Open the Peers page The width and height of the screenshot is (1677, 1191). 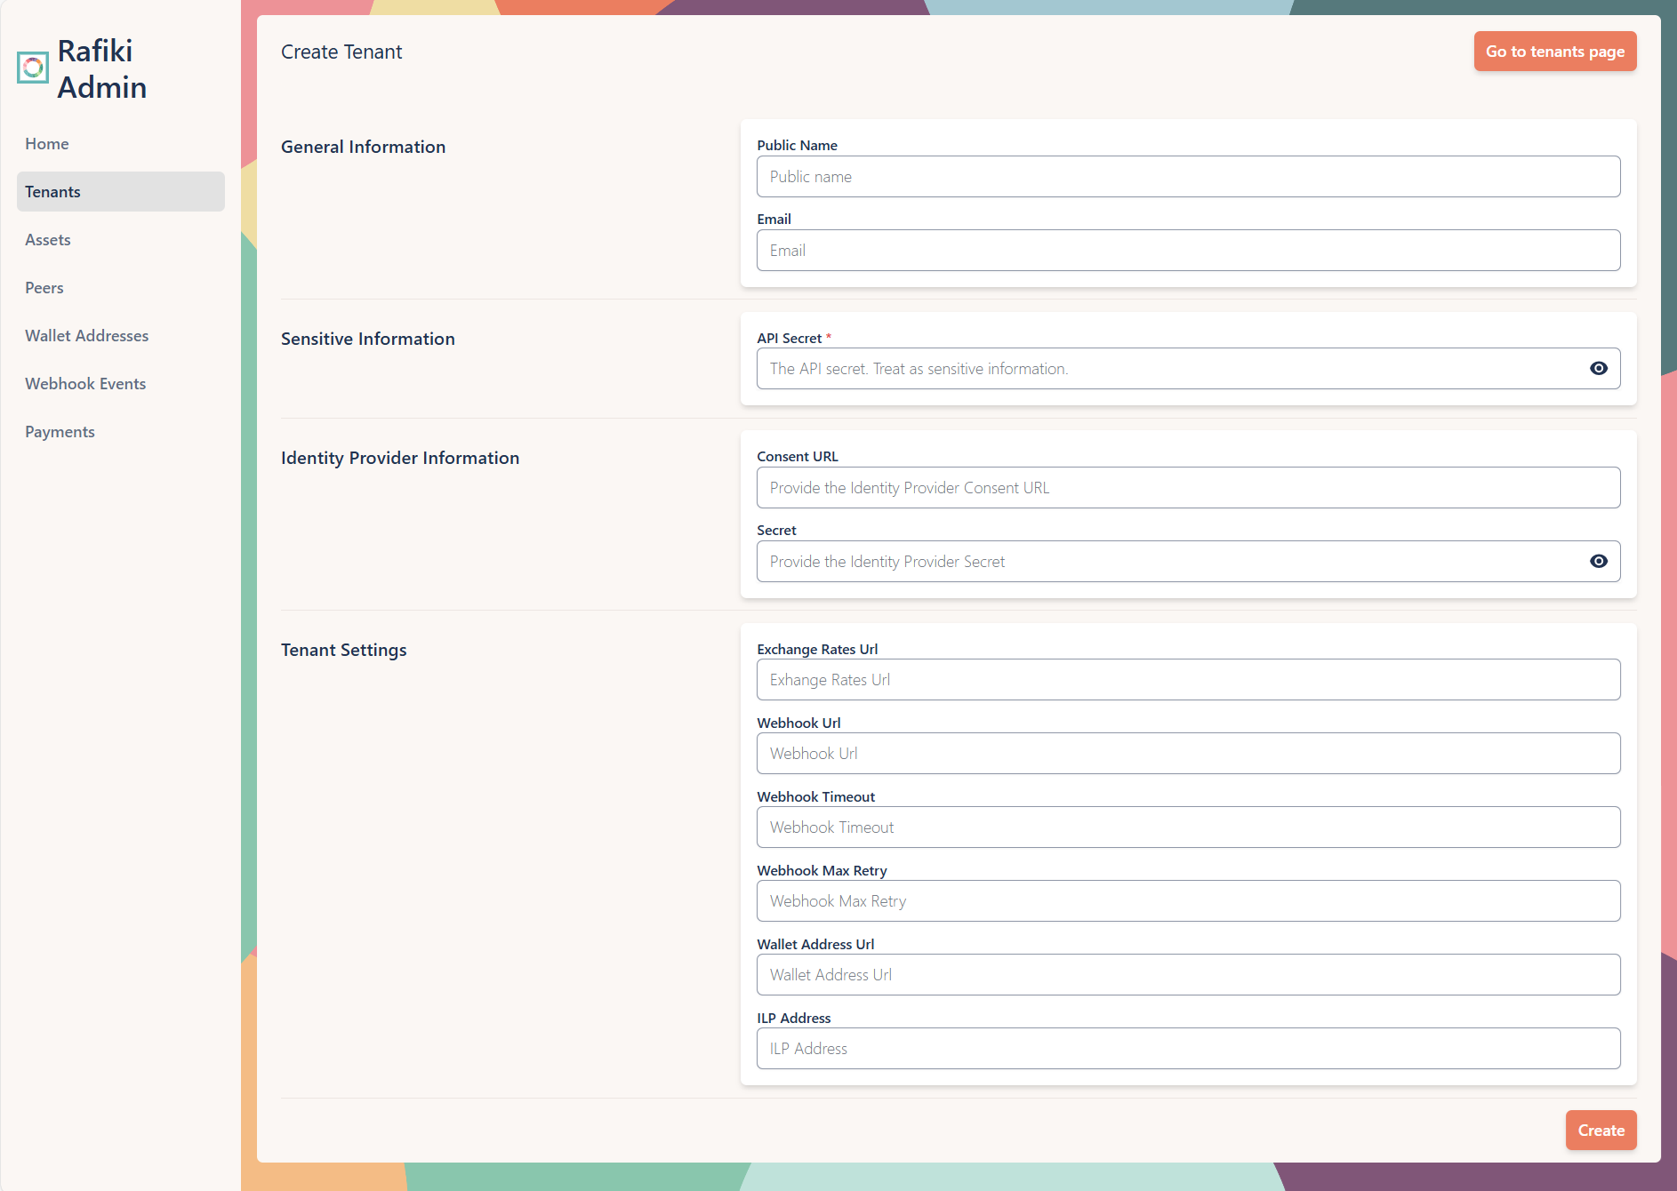point(44,287)
